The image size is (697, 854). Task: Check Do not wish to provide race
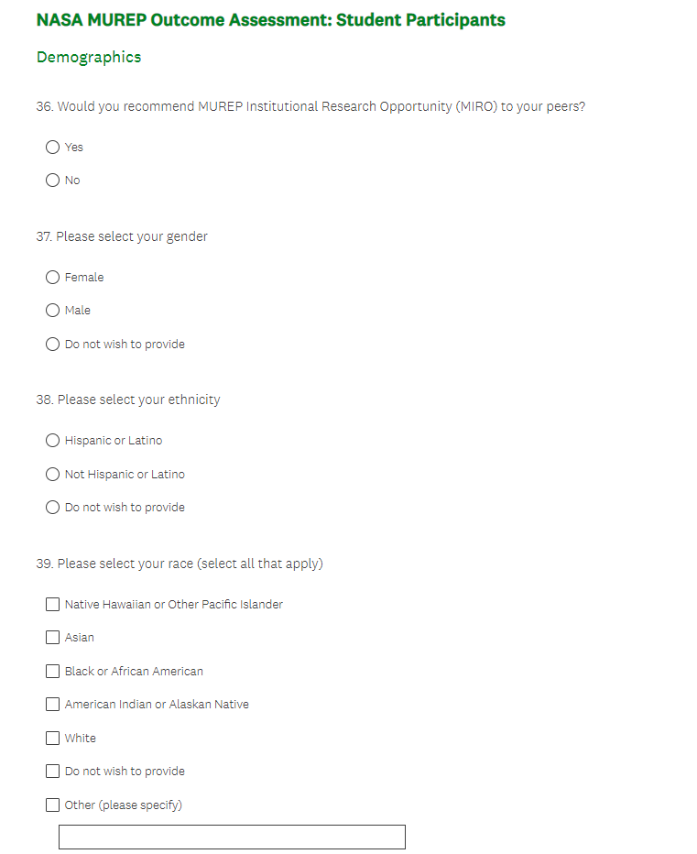[53, 772]
